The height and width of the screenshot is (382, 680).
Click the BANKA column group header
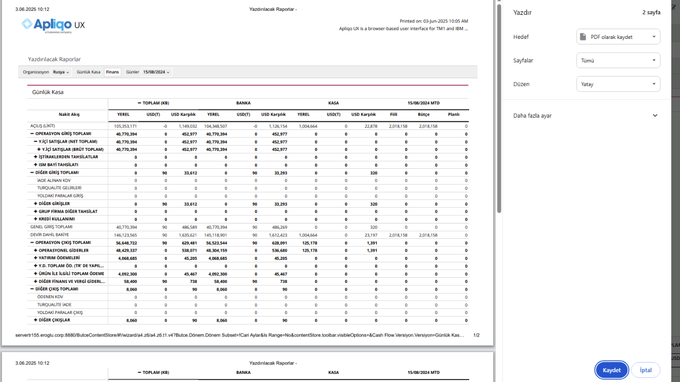point(244,103)
